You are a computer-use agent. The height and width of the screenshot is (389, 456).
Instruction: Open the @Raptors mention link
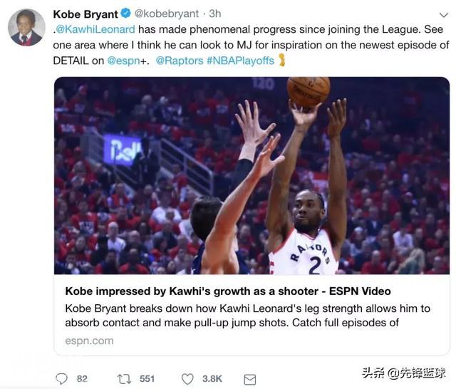point(180,61)
